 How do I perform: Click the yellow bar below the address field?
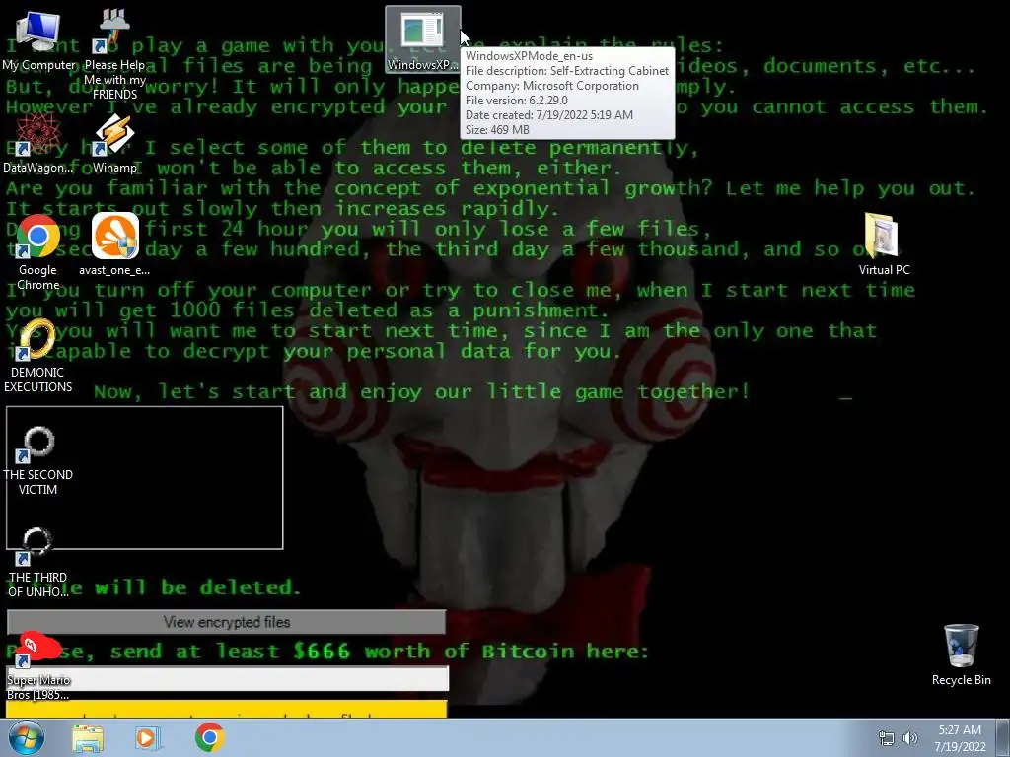(226, 709)
